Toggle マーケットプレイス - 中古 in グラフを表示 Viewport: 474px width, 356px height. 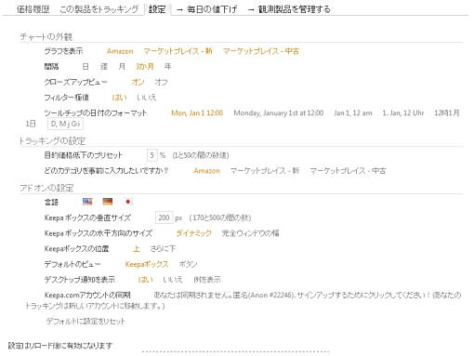[261, 51]
